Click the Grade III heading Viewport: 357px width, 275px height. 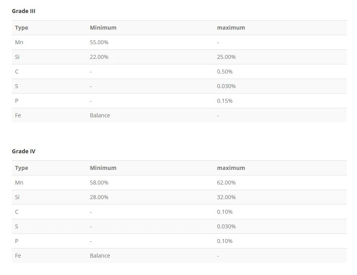click(23, 11)
